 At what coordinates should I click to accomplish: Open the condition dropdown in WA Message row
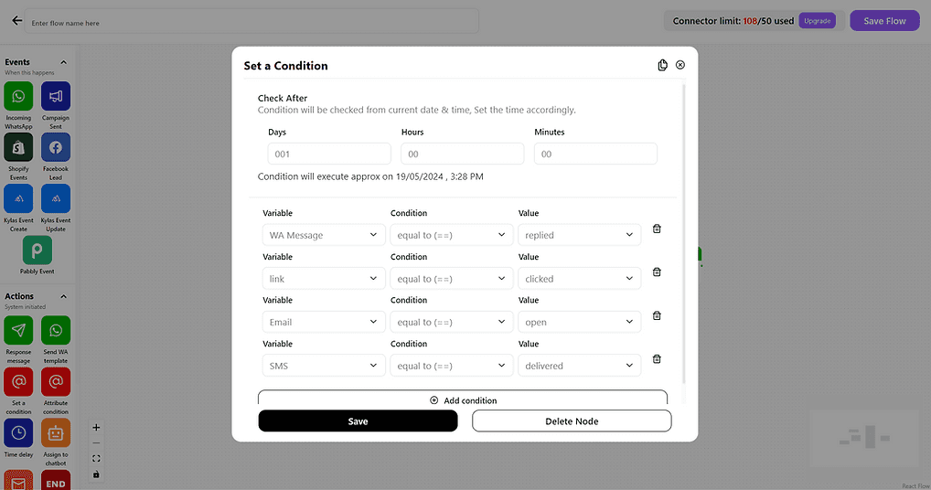tap(451, 235)
